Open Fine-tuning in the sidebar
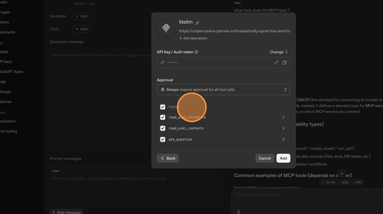Screen dimensions: 383x214 pos(9,131)
